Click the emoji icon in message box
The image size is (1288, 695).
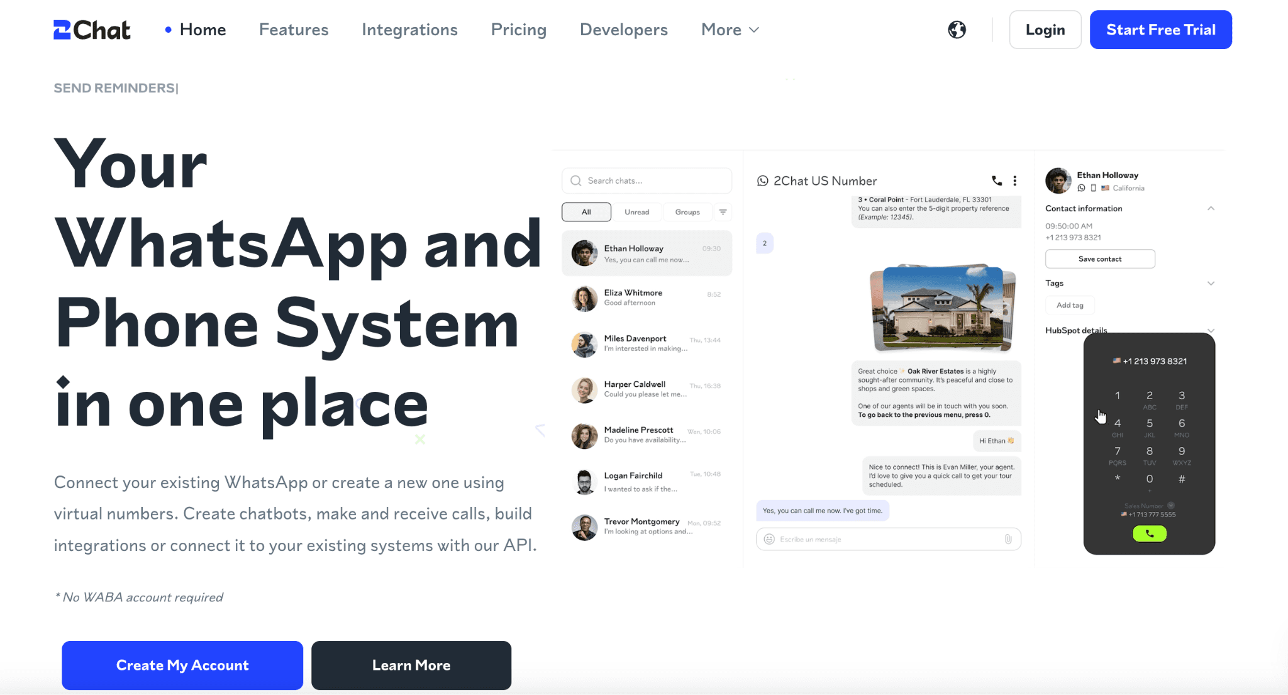(x=769, y=539)
